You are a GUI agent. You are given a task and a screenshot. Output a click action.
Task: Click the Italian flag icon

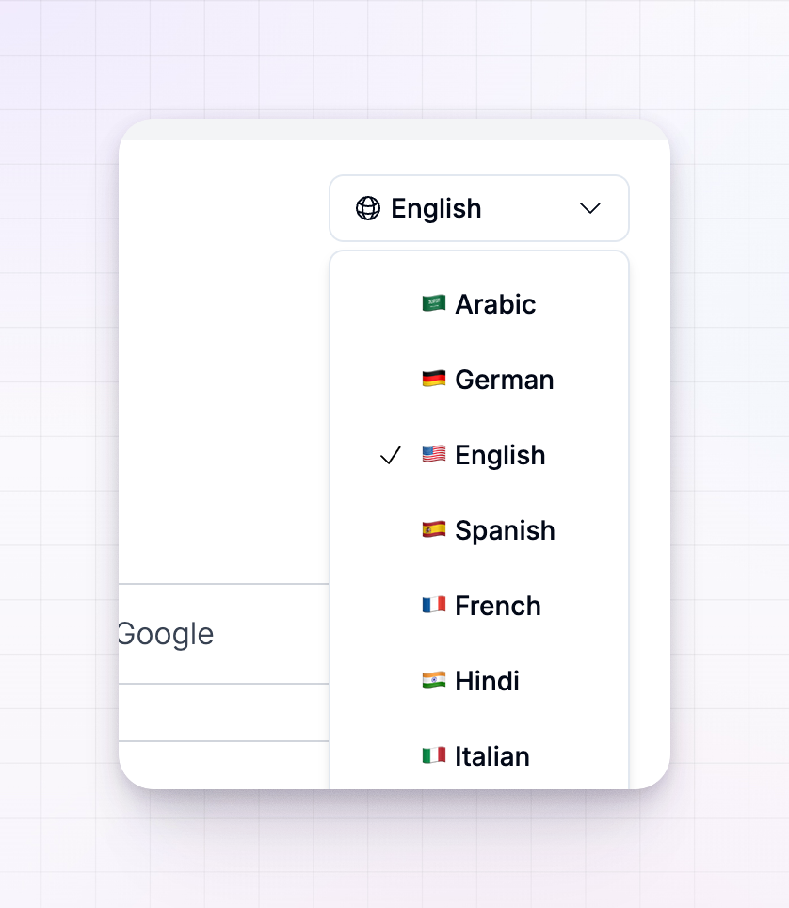coord(434,755)
